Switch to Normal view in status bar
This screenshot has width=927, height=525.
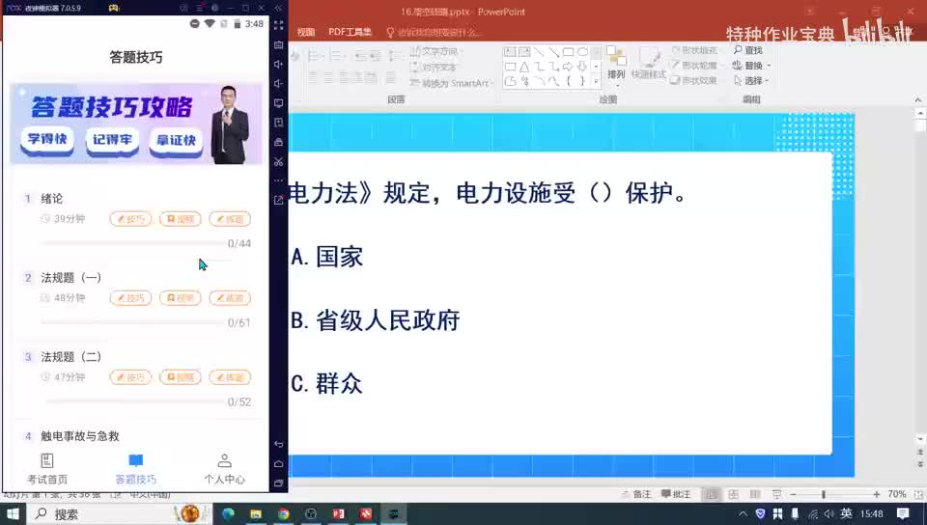[713, 494]
